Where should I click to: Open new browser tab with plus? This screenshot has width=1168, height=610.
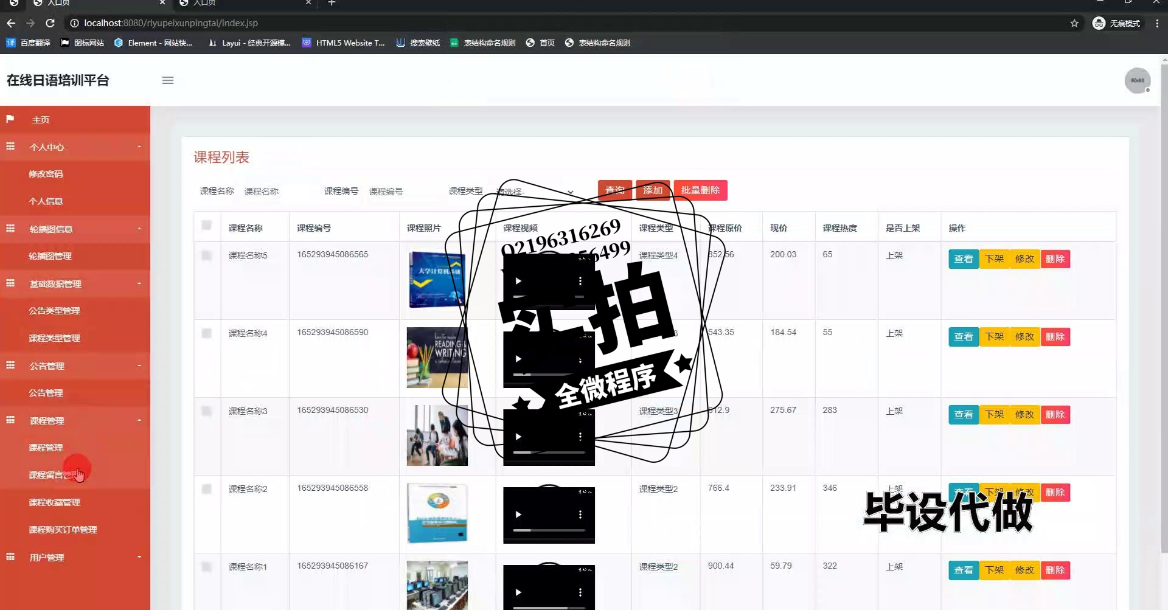[x=332, y=3]
